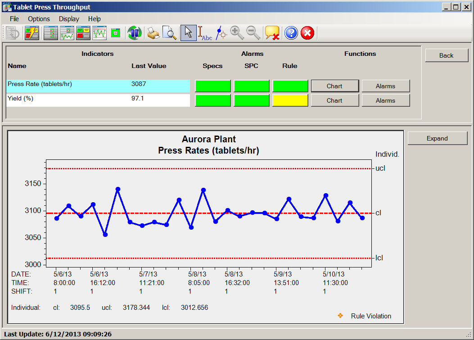Open the alarm dashboard icon with lightning bolt

[x=32, y=33]
